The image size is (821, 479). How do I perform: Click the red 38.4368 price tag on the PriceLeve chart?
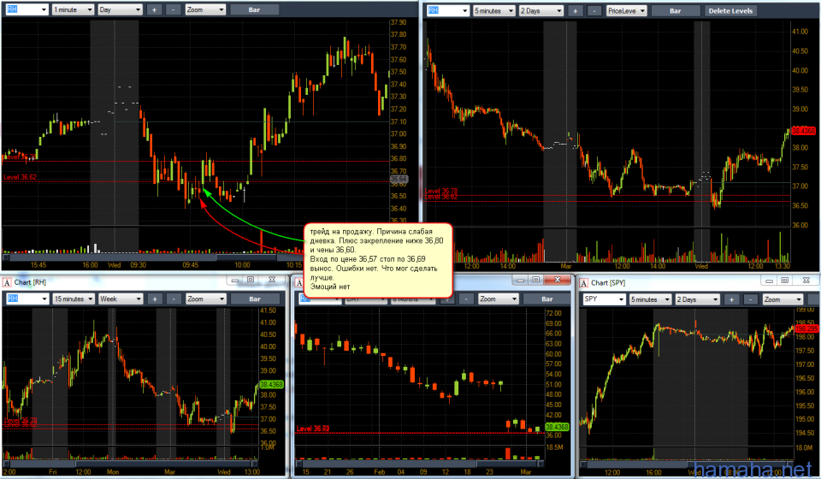pos(804,131)
